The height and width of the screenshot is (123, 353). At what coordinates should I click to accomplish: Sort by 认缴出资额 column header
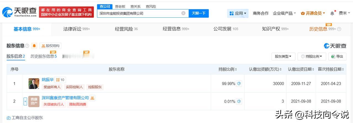pos(265,69)
